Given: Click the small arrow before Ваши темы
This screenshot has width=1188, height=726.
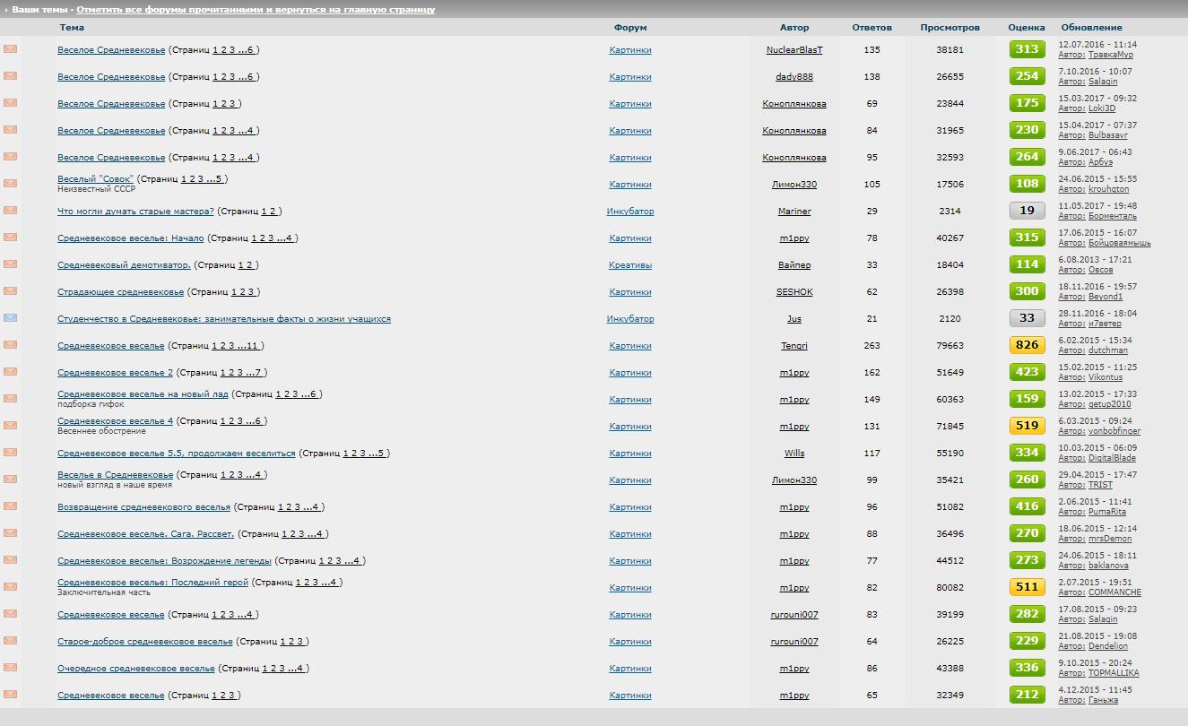Looking at the screenshot, I should point(5,10).
